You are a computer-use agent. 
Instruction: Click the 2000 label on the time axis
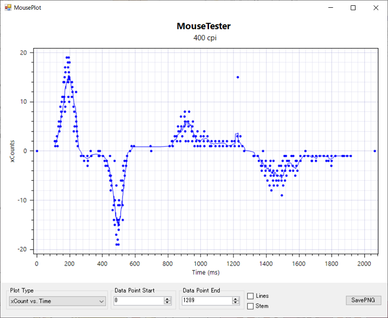pyautogui.click(x=364, y=264)
